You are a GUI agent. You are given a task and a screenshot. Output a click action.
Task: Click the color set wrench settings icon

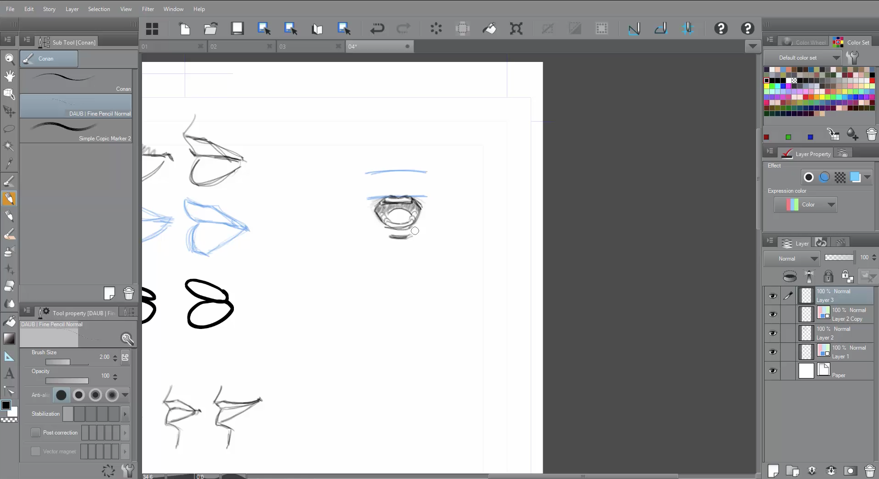(852, 58)
